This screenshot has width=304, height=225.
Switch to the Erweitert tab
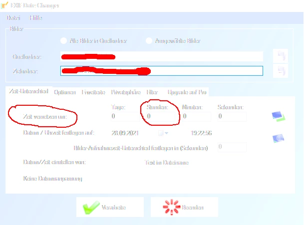tap(93, 92)
